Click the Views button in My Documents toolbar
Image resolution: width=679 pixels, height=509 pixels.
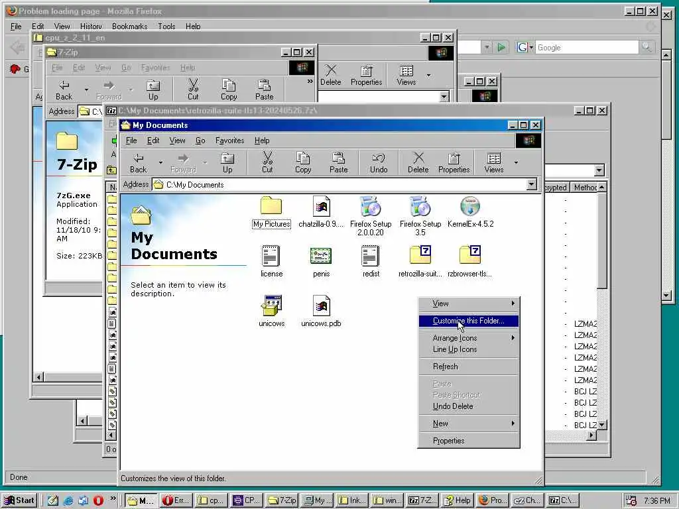pos(493,163)
